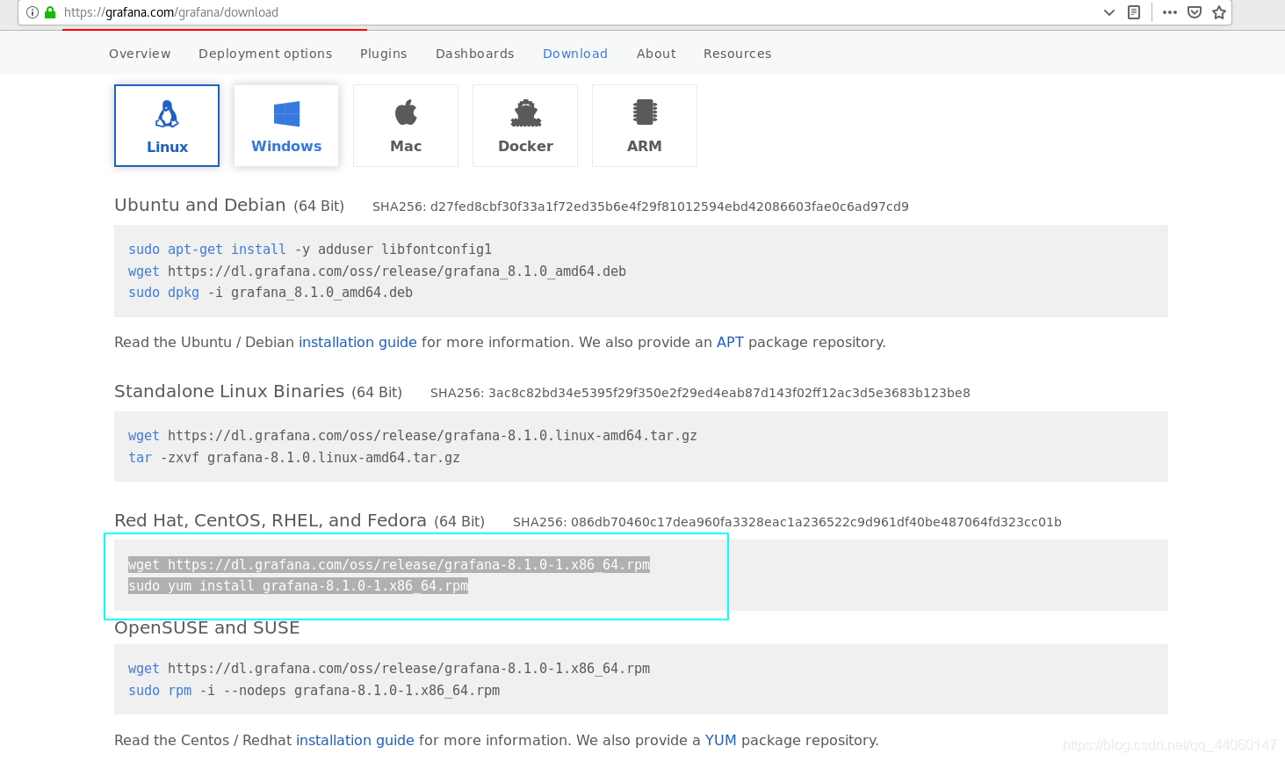
Task: Click the Standalone Linux Binaries heading
Action: (x=229, y=391)
